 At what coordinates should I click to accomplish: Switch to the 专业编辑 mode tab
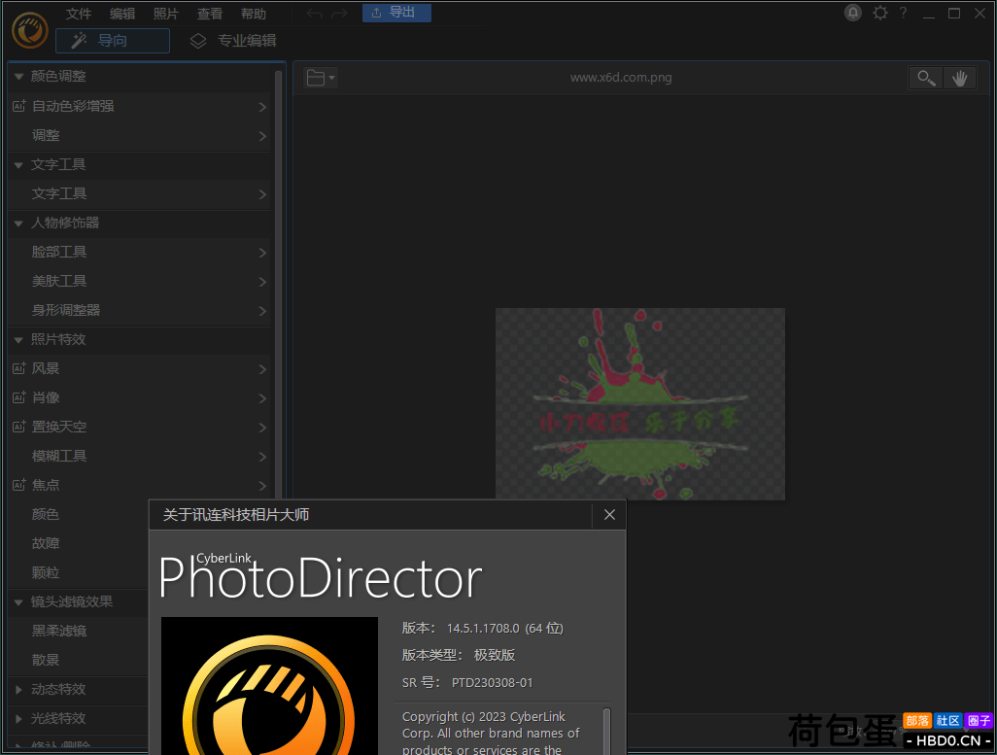(x=232, y=41)
